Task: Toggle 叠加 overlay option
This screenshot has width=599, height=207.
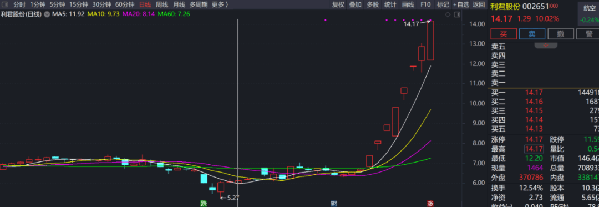Action: (x=356, y=5)
